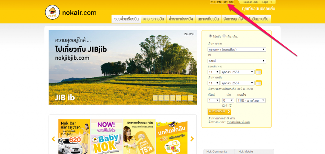Image resolution: width=325 pixels, height=154 pixels.
Task: Open the nokhotels.com hotel booking promo
Action: [139, 137]
